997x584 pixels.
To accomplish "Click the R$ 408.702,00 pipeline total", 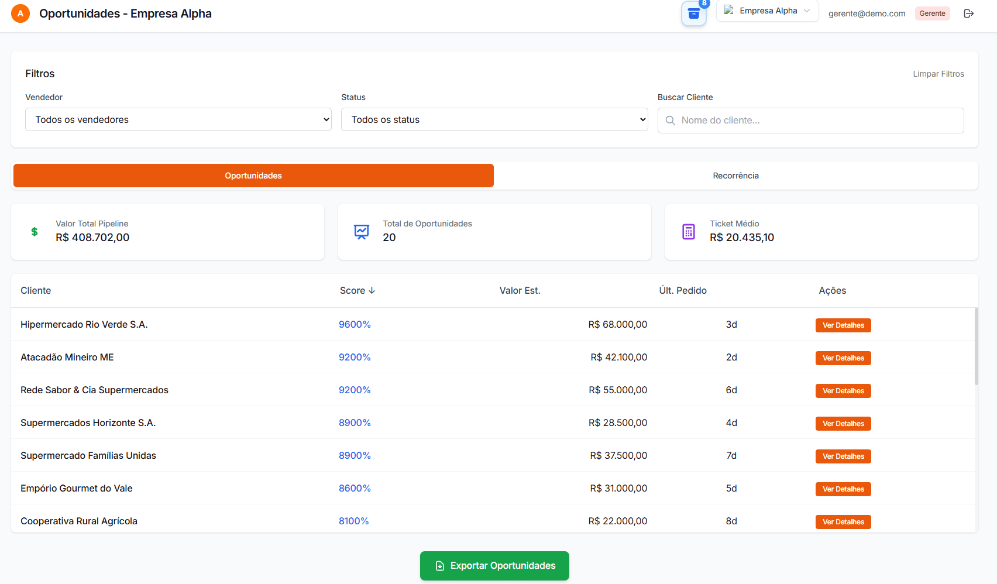I will tap(92, 238).
